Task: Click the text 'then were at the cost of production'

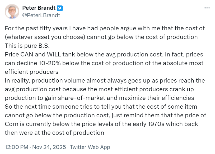Action: point(54,133)
